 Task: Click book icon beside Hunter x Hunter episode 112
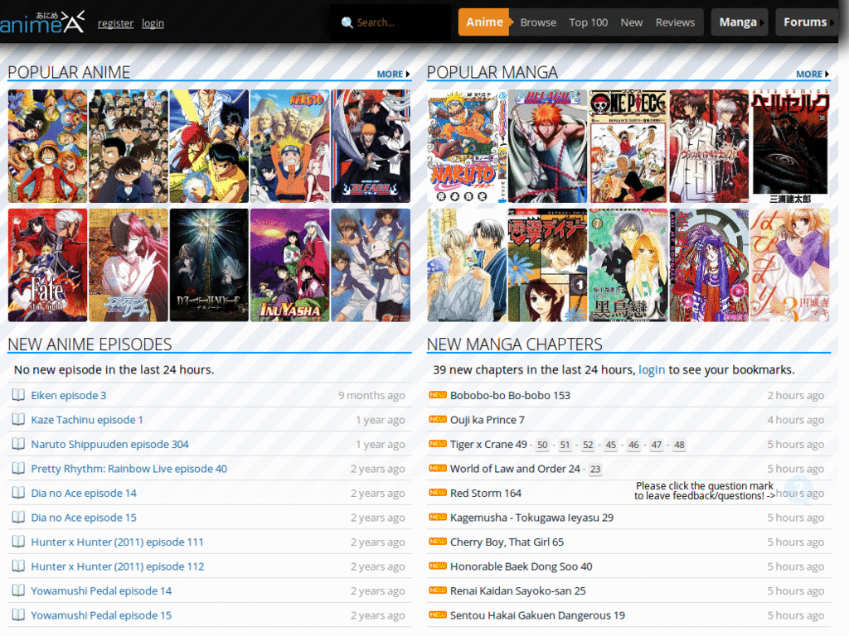18,566
